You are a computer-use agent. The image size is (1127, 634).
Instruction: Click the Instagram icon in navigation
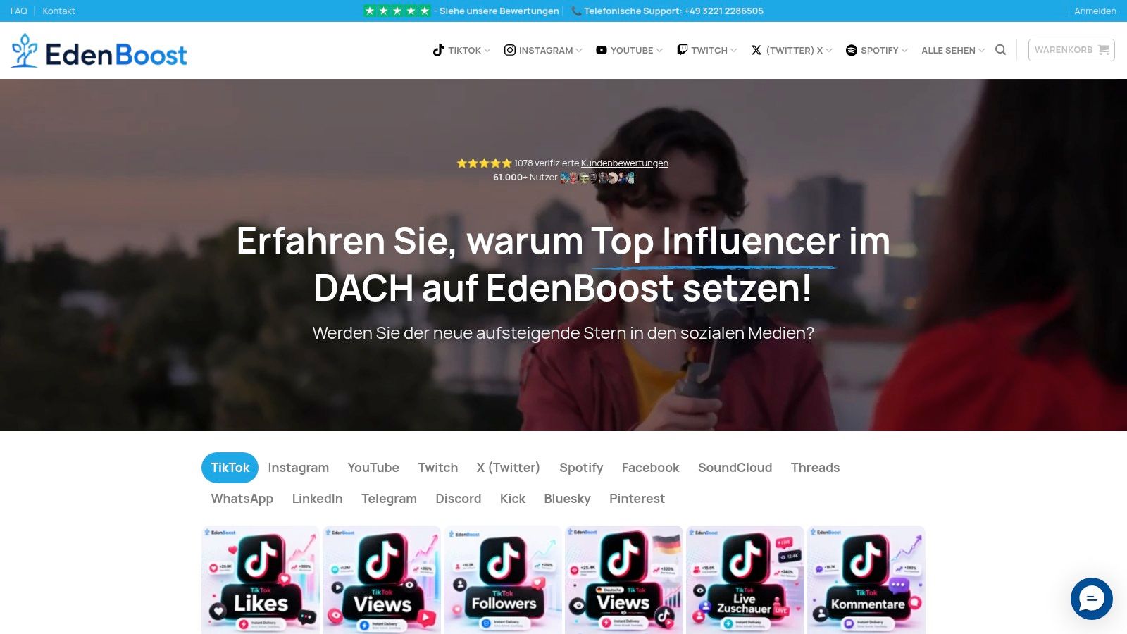(510, 50)
